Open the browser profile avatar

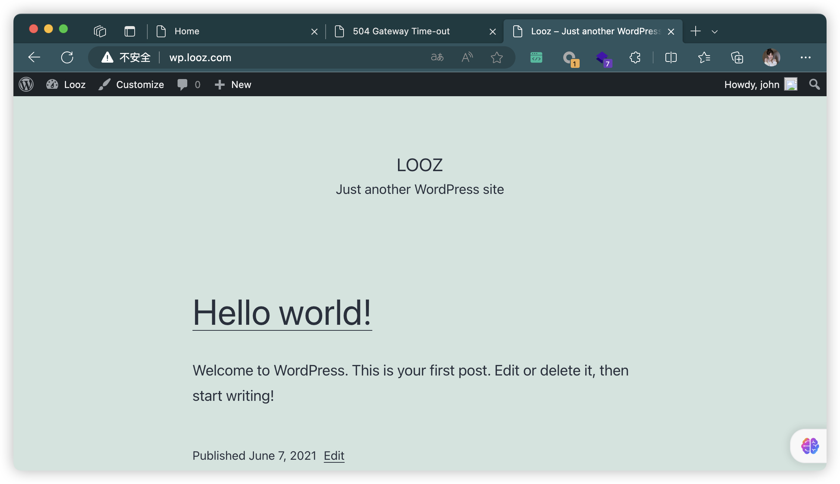pos(771,57)
